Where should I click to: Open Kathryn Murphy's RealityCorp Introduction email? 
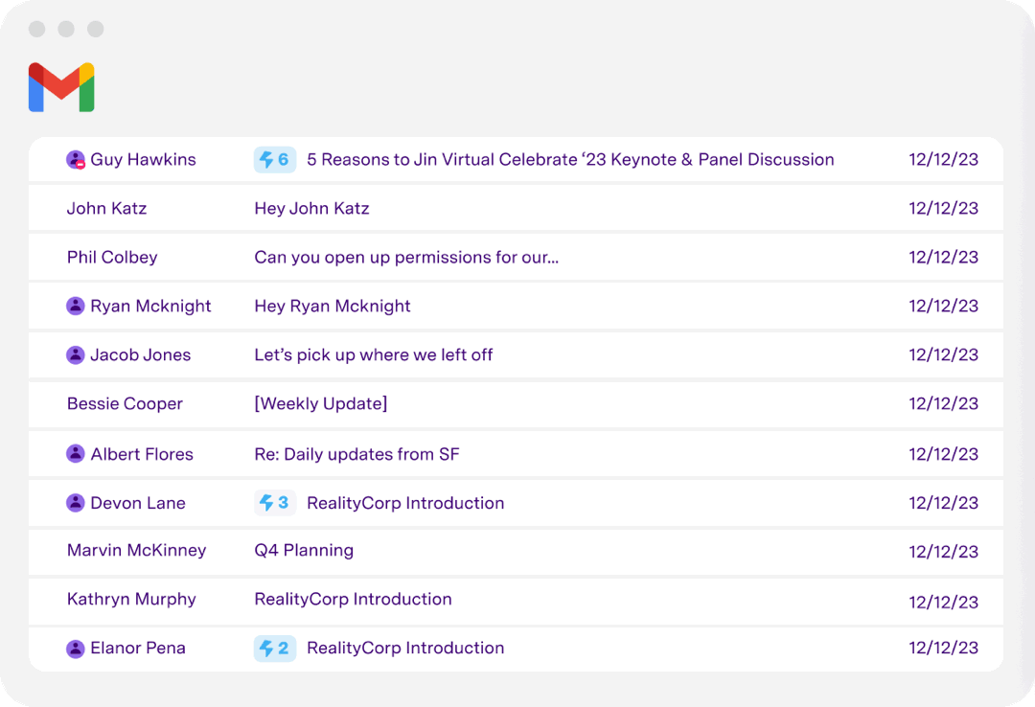(x=353, y=599)
